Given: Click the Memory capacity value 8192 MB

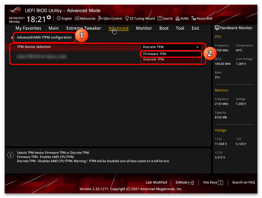Looking at the screenshot, I should click(x=221, y=117).
